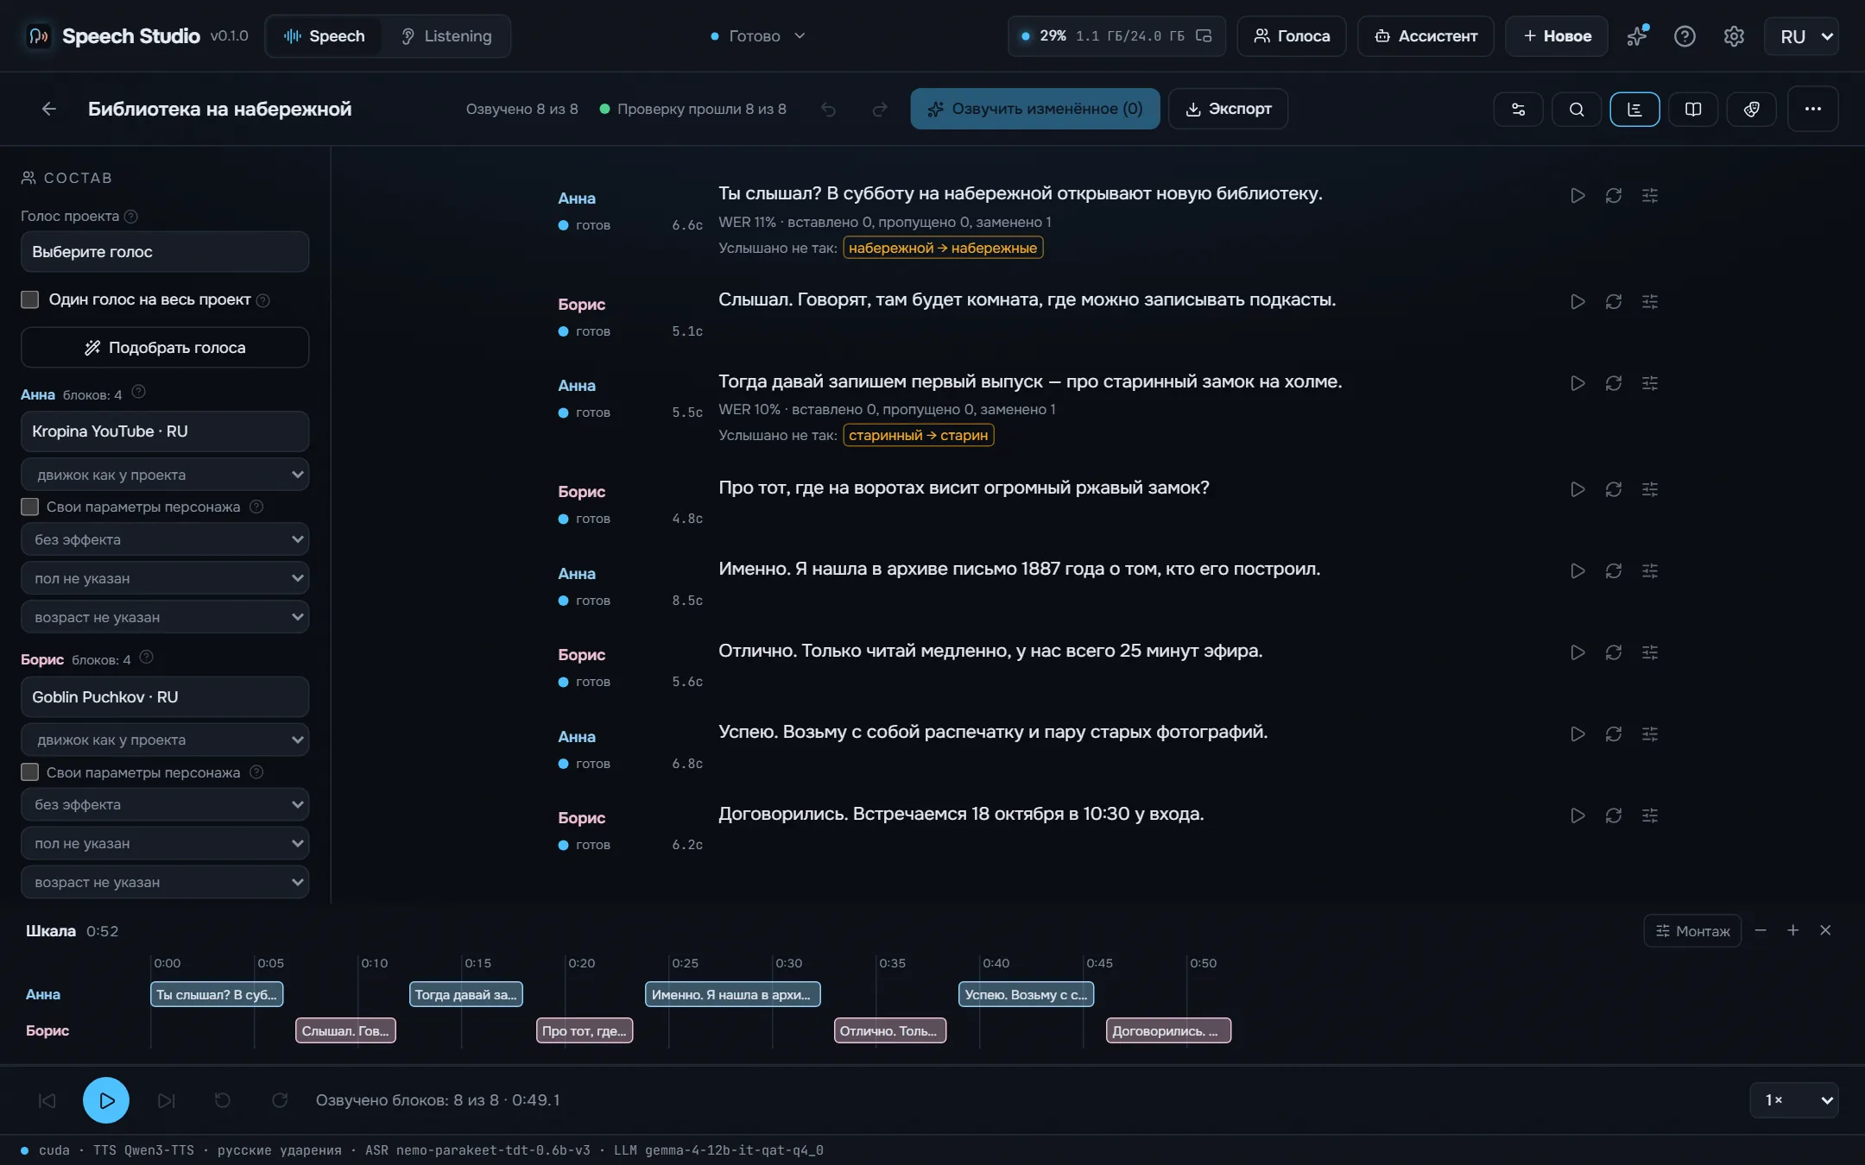Open Борис's "пол не указан" dropdown
Image resolution: width=1865 pixels, height=1165 pixels.
[x=165, y=843]
